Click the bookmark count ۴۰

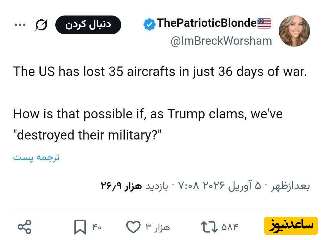(97, 227)
